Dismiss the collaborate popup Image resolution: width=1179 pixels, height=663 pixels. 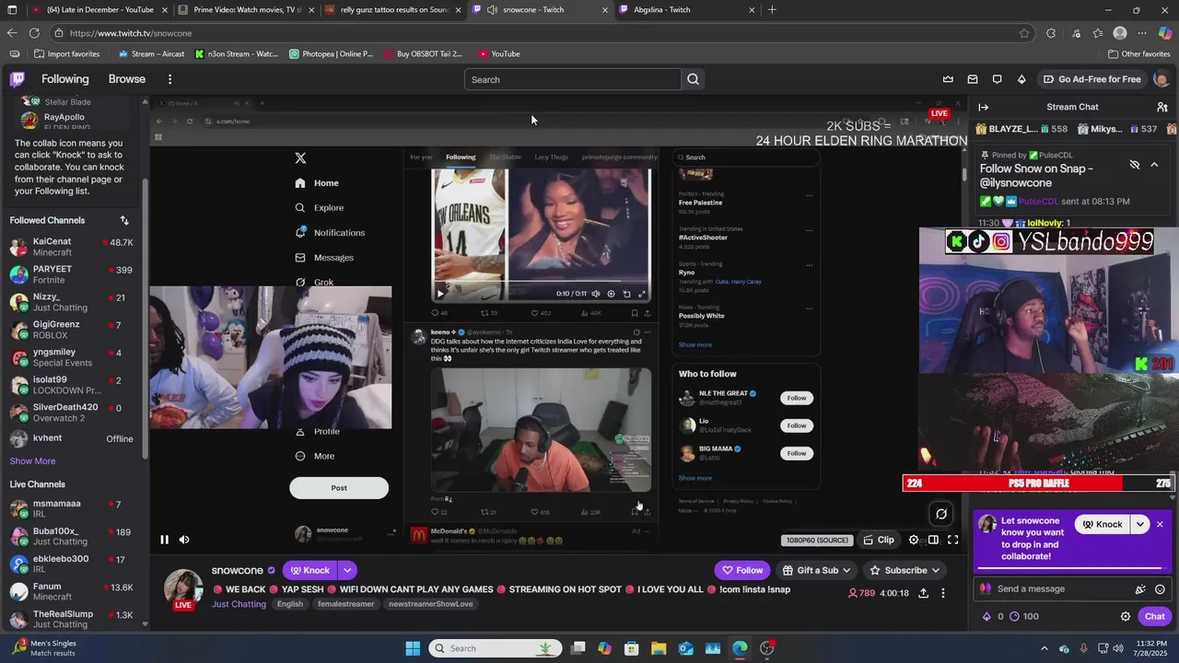tap(1160, 524)
